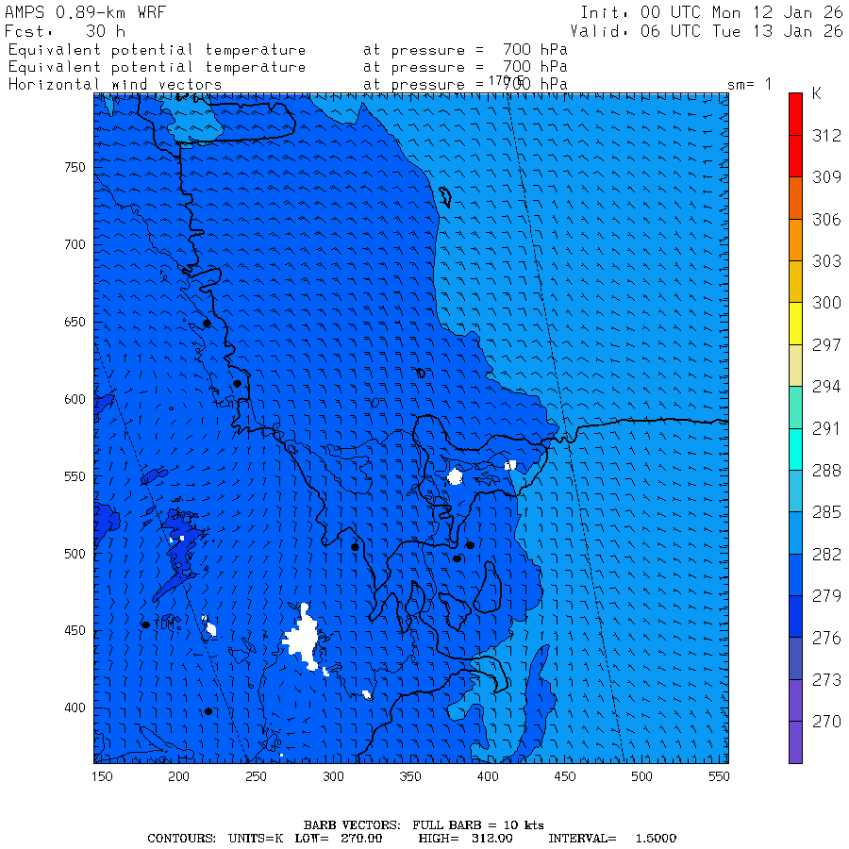Image resolution: width=849 pixels, height=849 pixels.
Task: Click the 270 label on the color scale
Action: tap(826, 722)
